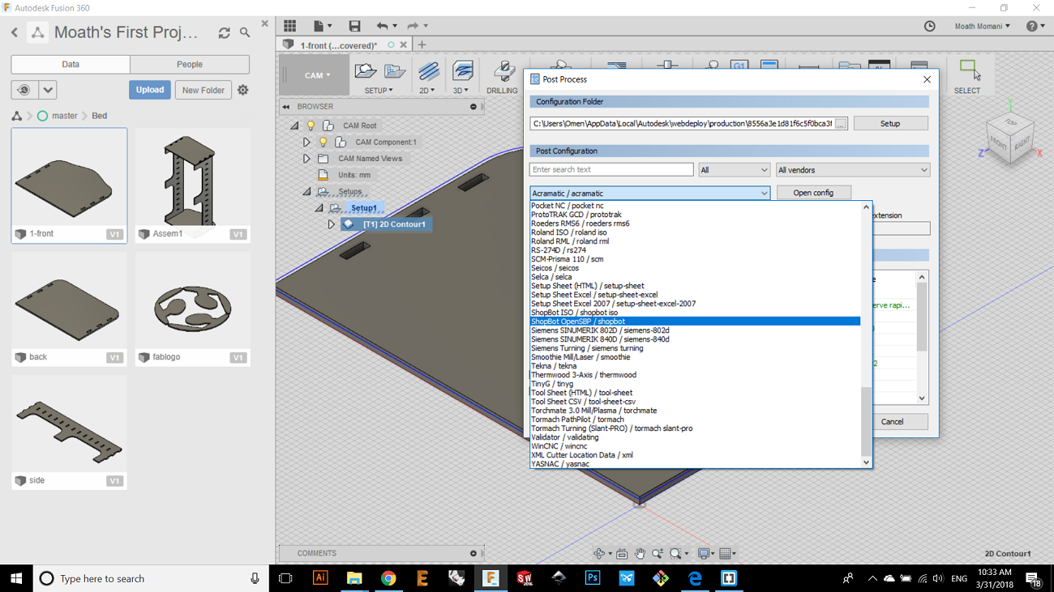
Task: Expand the CAM Component:1 node
Action: click(x=306, y=142)
